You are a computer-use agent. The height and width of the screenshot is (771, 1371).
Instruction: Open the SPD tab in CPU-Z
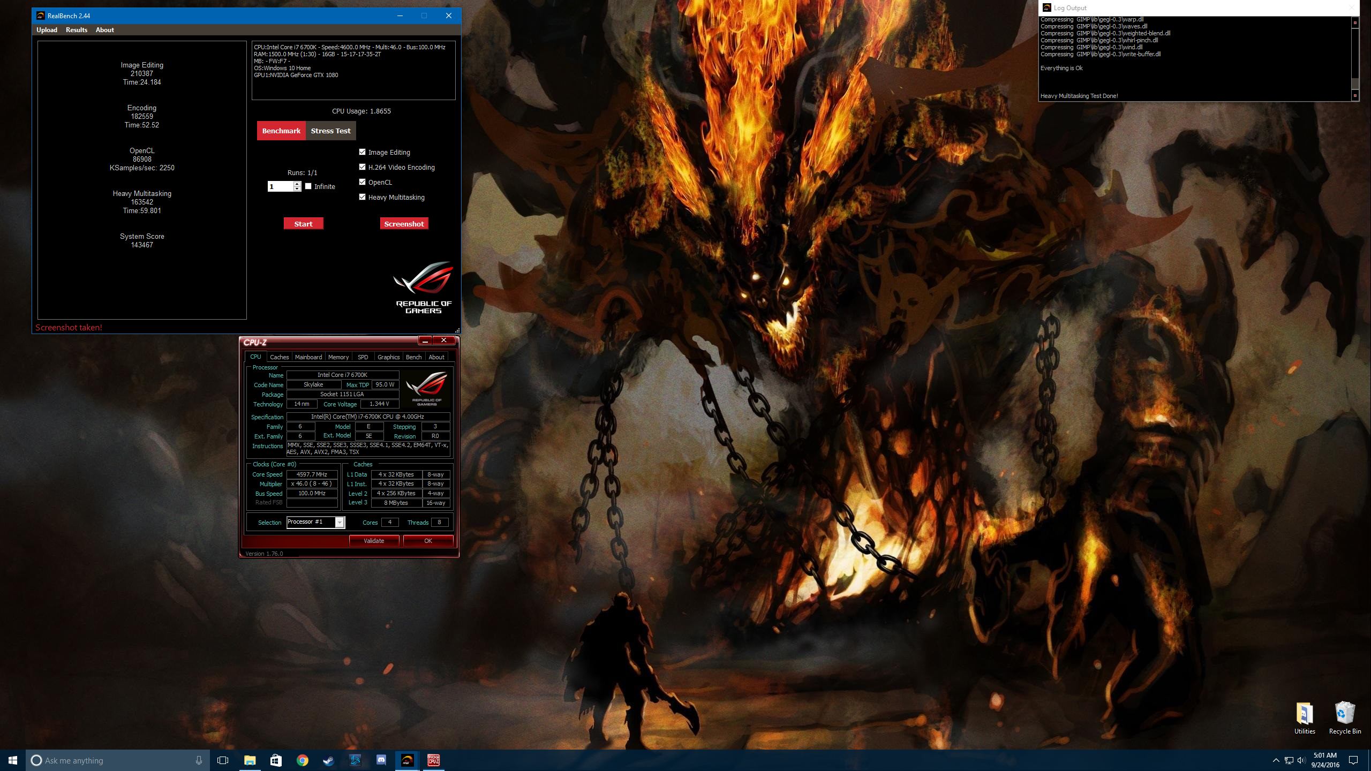point(363,357)
